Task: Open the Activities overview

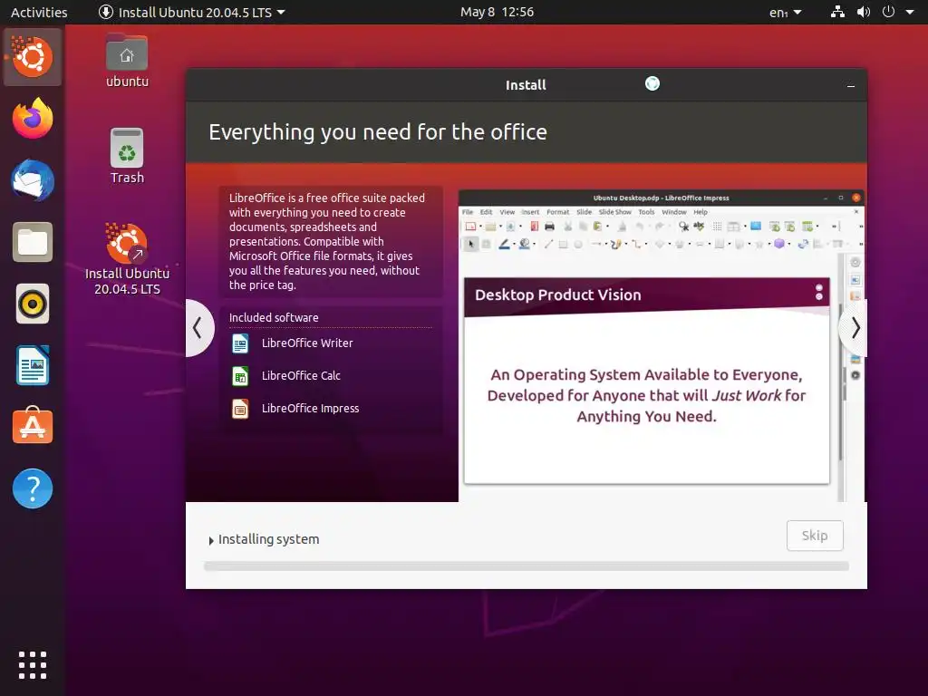Action: point(39,12)
